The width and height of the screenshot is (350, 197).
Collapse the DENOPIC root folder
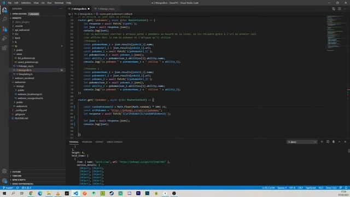(x=17, y=18)
